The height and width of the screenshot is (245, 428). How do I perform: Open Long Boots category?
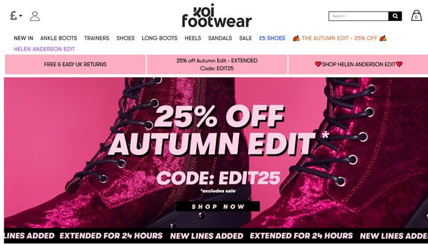tap(160, 38)
